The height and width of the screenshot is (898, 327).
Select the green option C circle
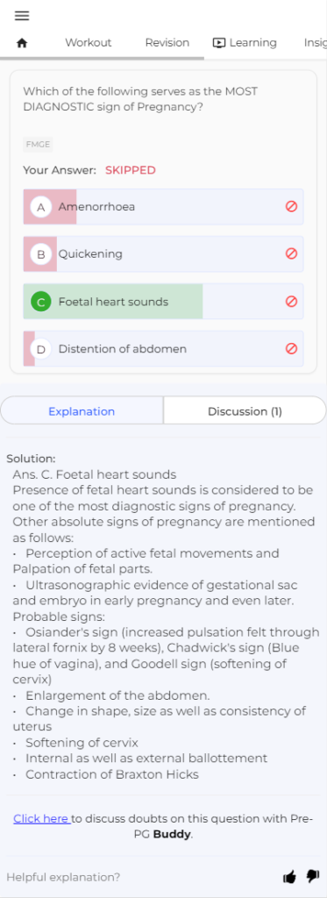coord(40,302)
